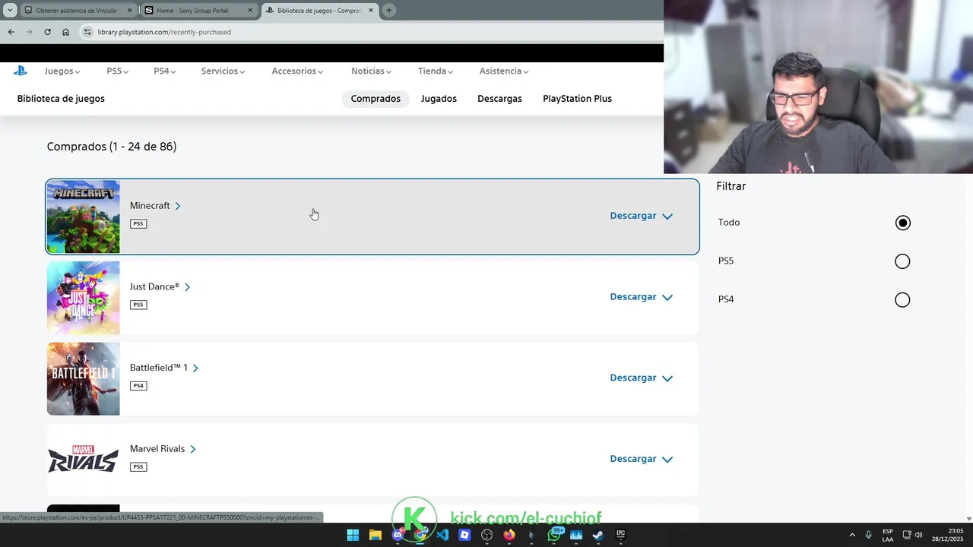Go back with the browser back arrow

click(11, 32)
